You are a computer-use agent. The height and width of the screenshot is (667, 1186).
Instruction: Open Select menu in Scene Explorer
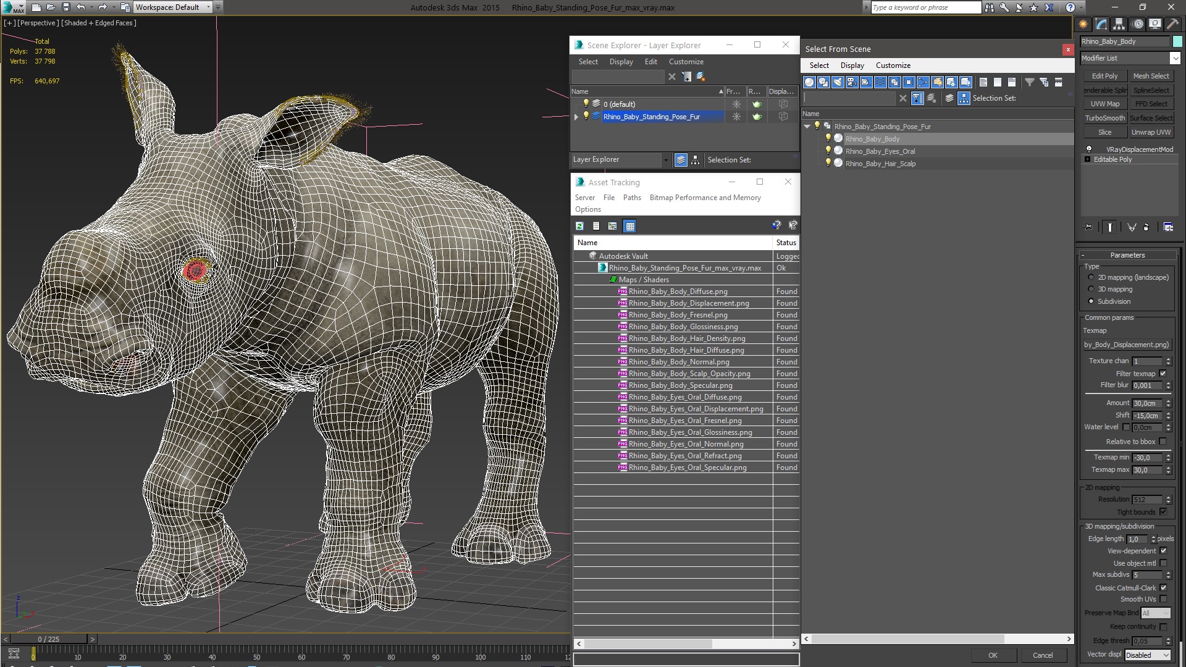pos(588,62)
